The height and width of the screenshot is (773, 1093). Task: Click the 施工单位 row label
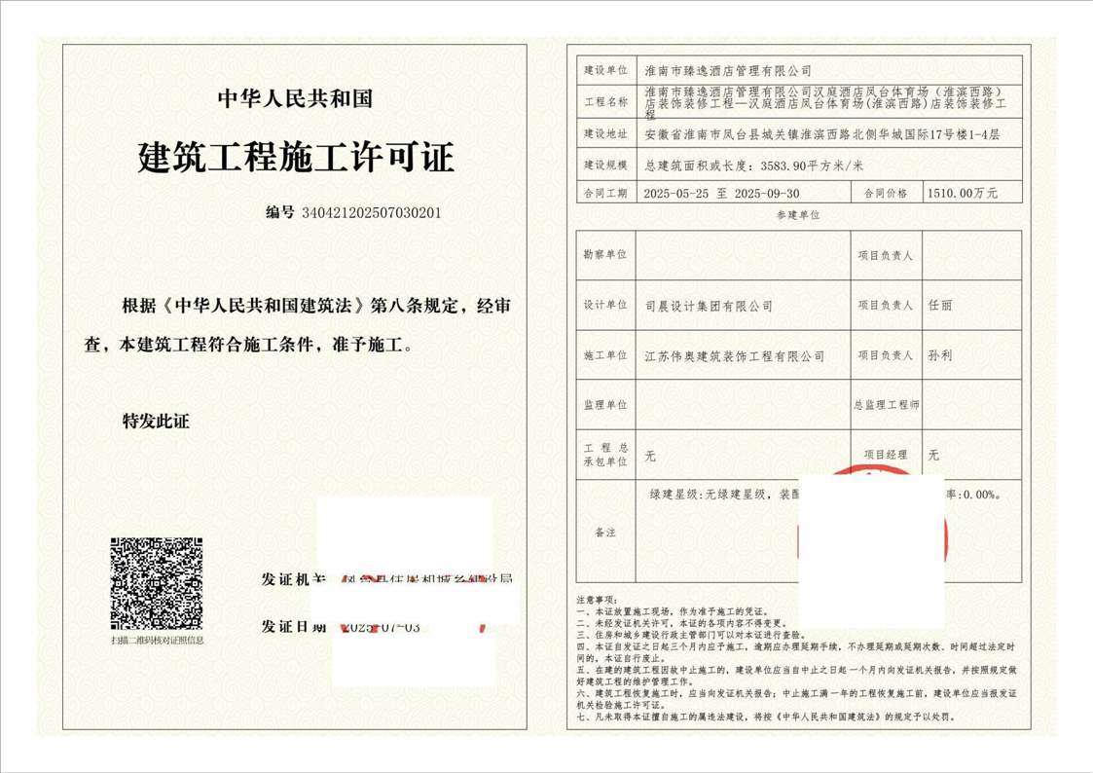[605, 355]
